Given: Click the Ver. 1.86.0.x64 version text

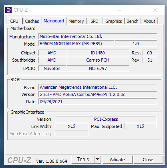Looking at the screenshot, I should point(52,161).
